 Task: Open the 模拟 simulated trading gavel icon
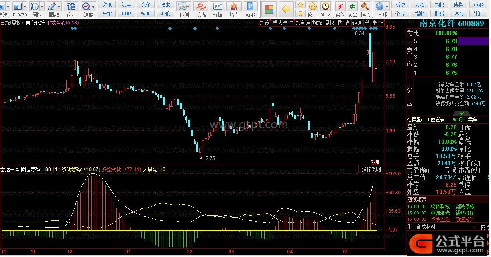(365, 6)
